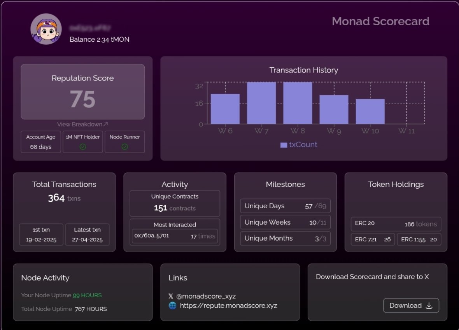Toggle the txCount series in the chart legend

299,144
